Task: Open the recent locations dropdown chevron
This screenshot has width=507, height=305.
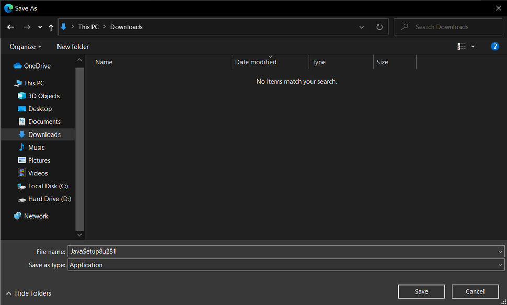Action: pyautogui.click(x=40, y=27)
